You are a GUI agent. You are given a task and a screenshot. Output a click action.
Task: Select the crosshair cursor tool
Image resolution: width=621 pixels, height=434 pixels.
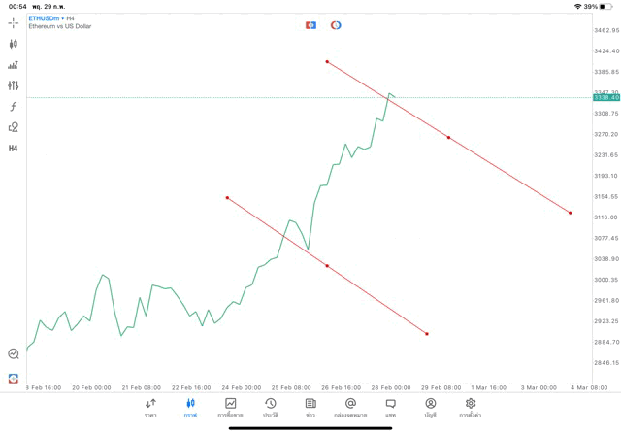point(14,22)
